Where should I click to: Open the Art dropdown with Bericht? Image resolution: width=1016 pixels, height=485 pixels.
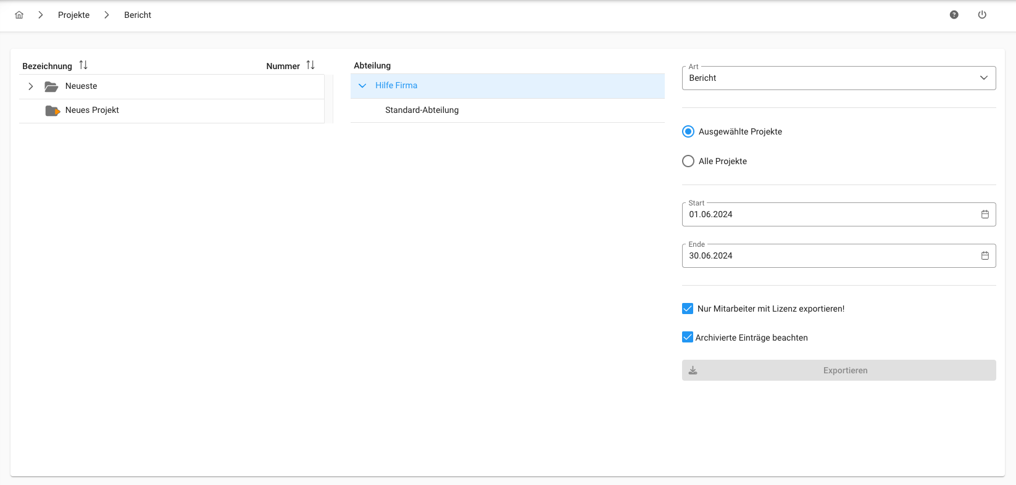[839, 78]
